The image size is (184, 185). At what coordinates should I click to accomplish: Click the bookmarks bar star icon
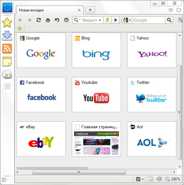20,28
